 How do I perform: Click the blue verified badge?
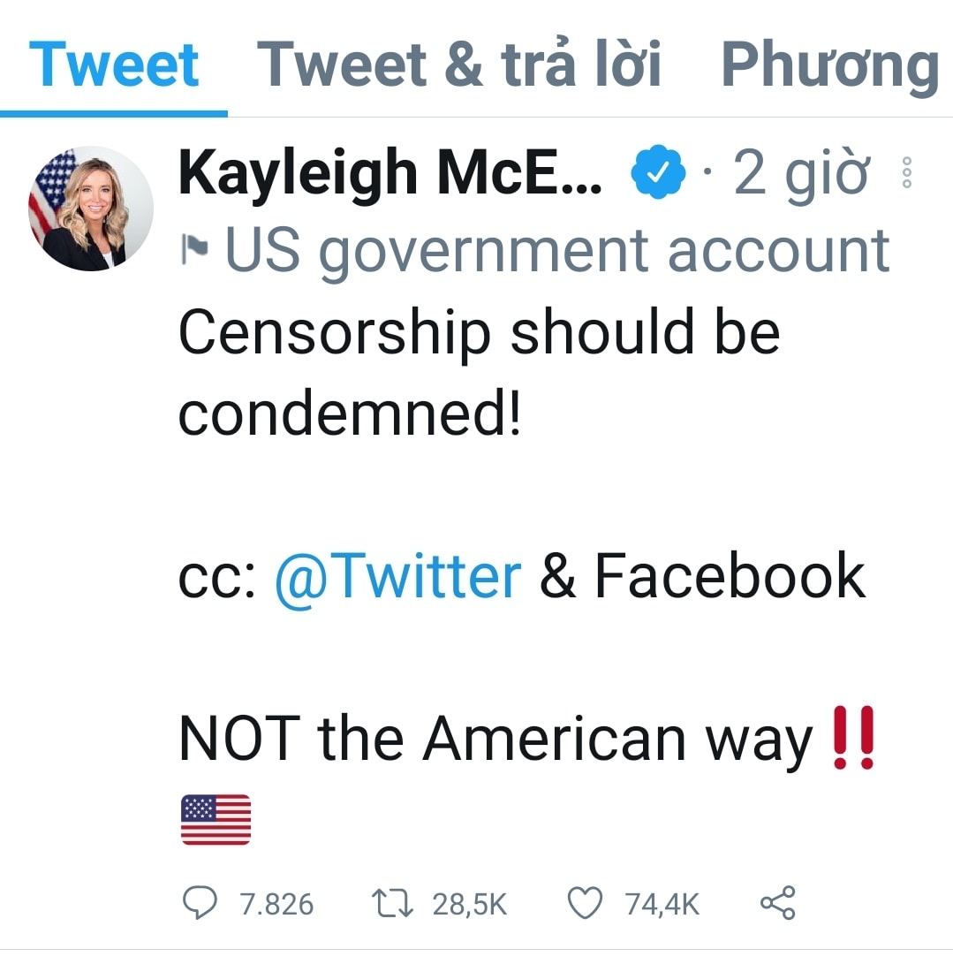click(x=658, y=171)
